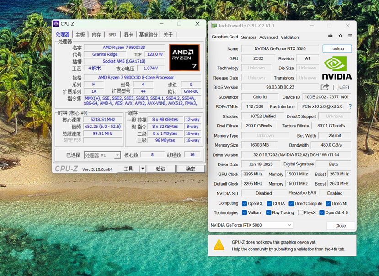Click the AMD Ryzen 7 logo

pyautogui.click(x=184, y=58)
